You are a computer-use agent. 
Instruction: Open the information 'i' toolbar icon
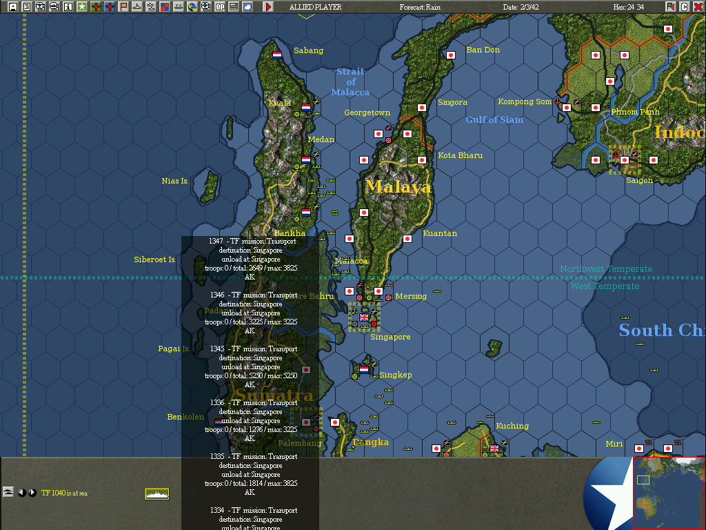(x=68, y=7)
